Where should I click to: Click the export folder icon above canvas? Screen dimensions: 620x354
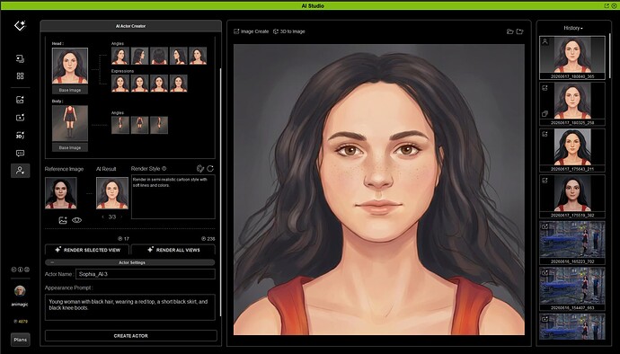[x=520, y=31]
